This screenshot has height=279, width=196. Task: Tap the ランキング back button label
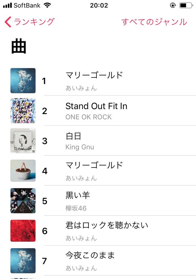(x=34, y=22)
